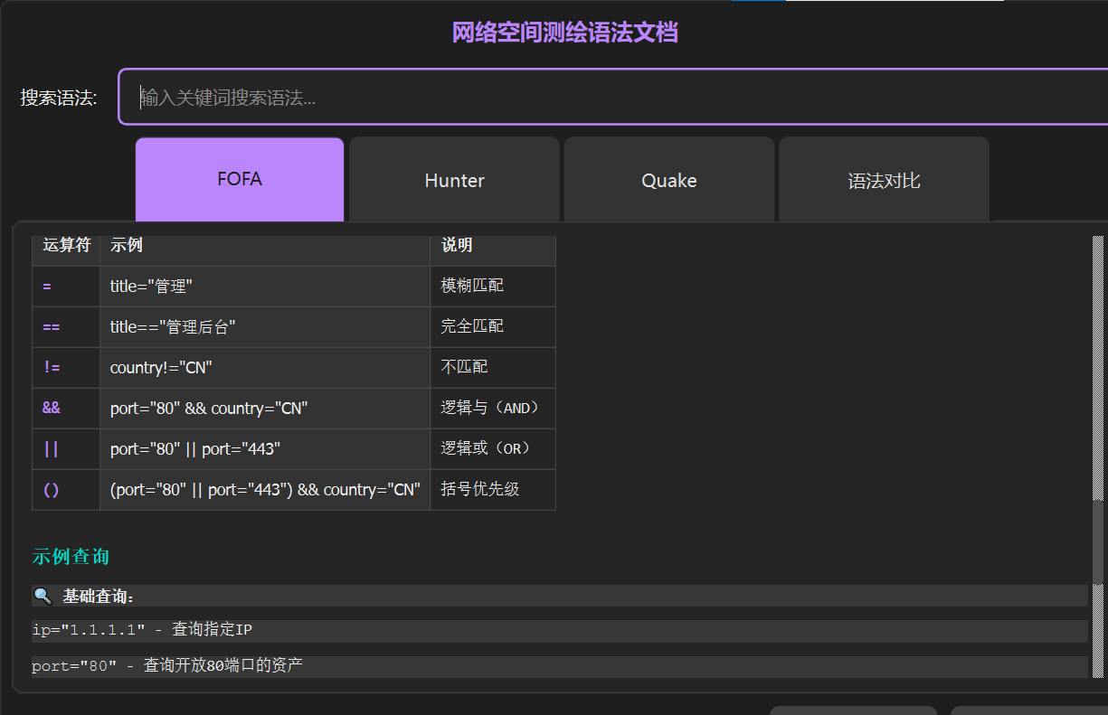
Task: Click the title="管理后台" example cell
Action: coord(174,327)
